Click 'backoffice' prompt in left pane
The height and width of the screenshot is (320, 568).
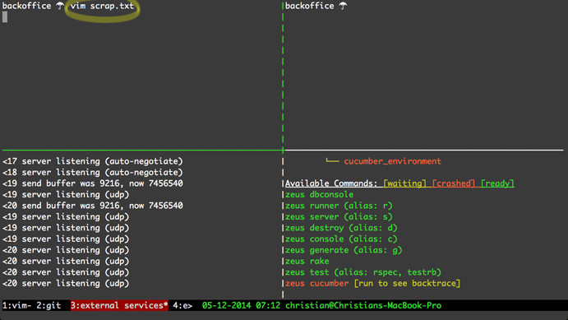(x=27, y=6)
